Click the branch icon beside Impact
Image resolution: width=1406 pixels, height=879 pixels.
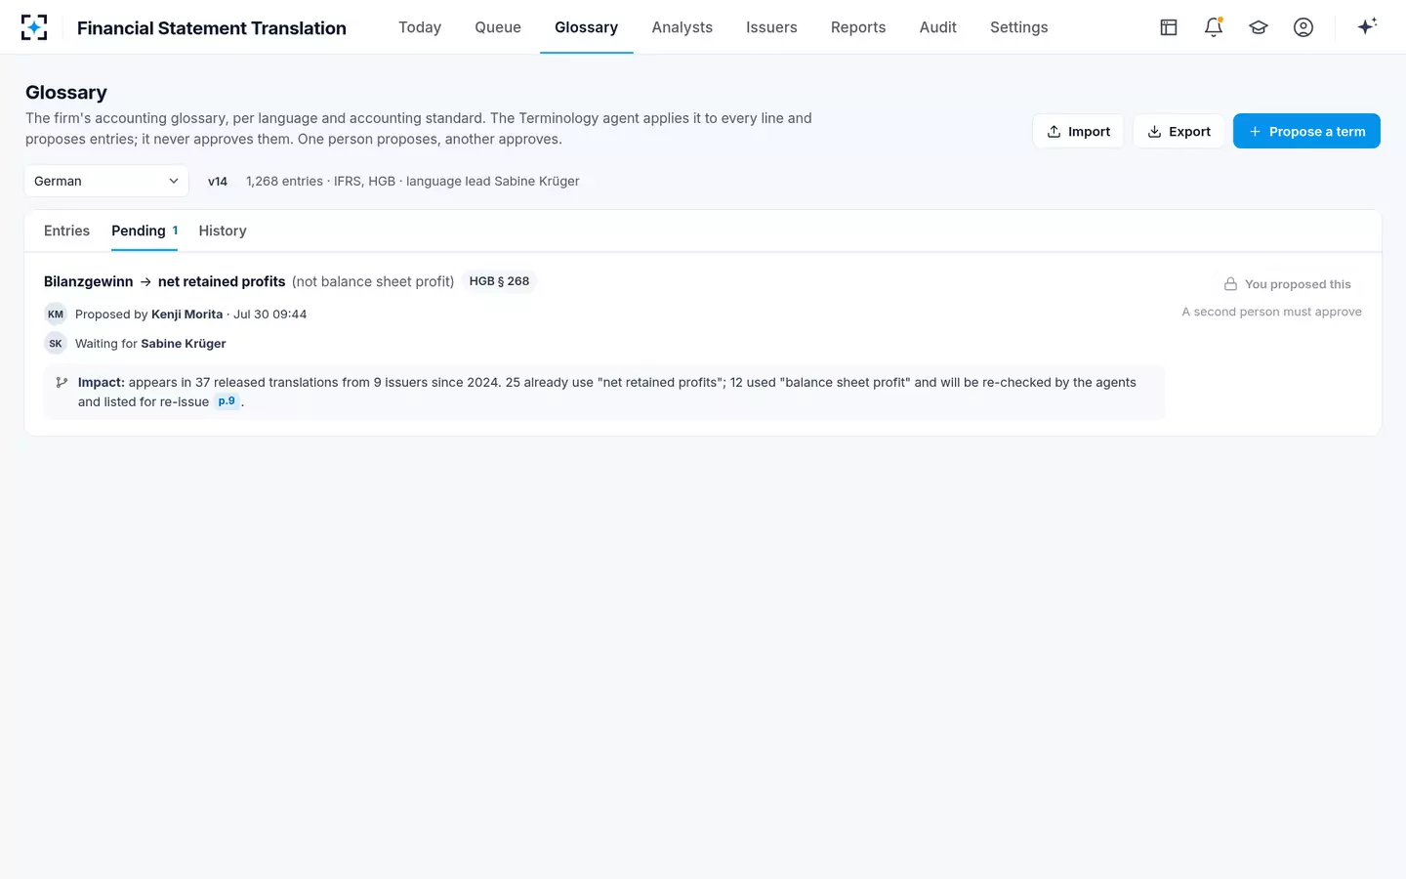[62, 383]
